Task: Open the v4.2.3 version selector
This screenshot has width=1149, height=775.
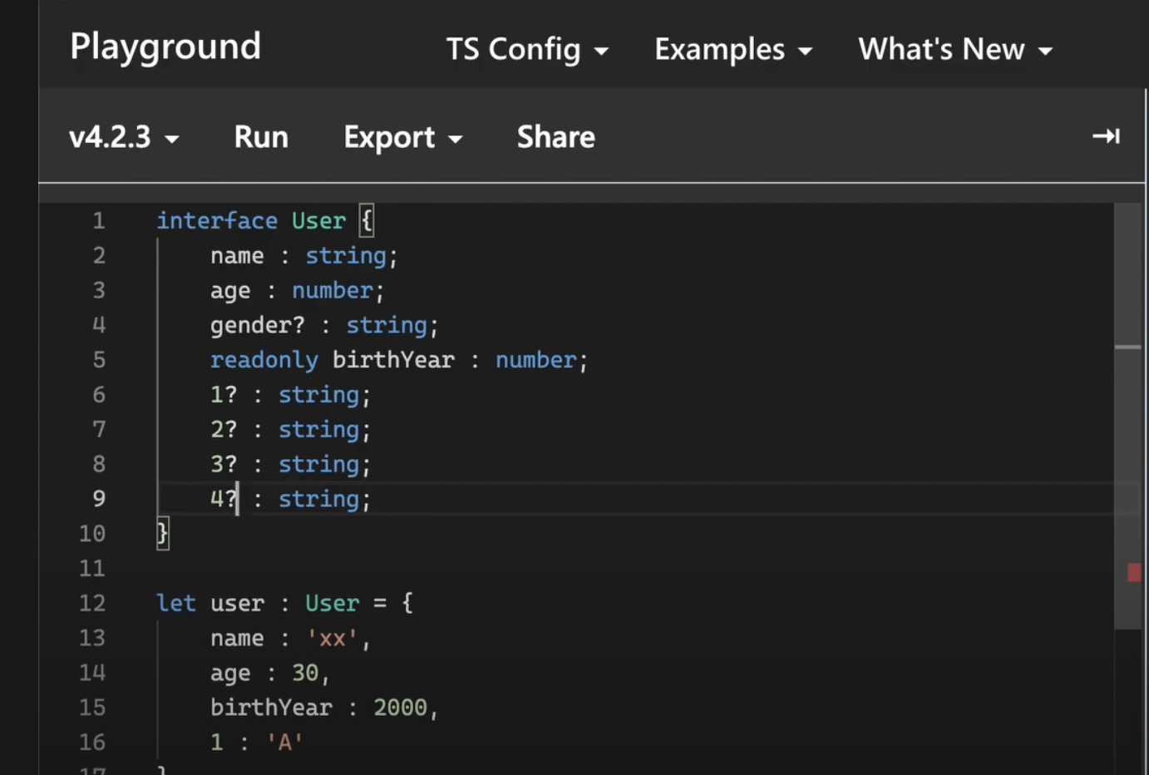Action: click(x=124, y=136)
